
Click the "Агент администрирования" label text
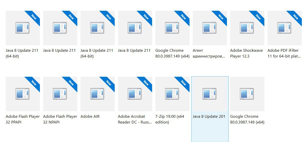click(209, 53)
